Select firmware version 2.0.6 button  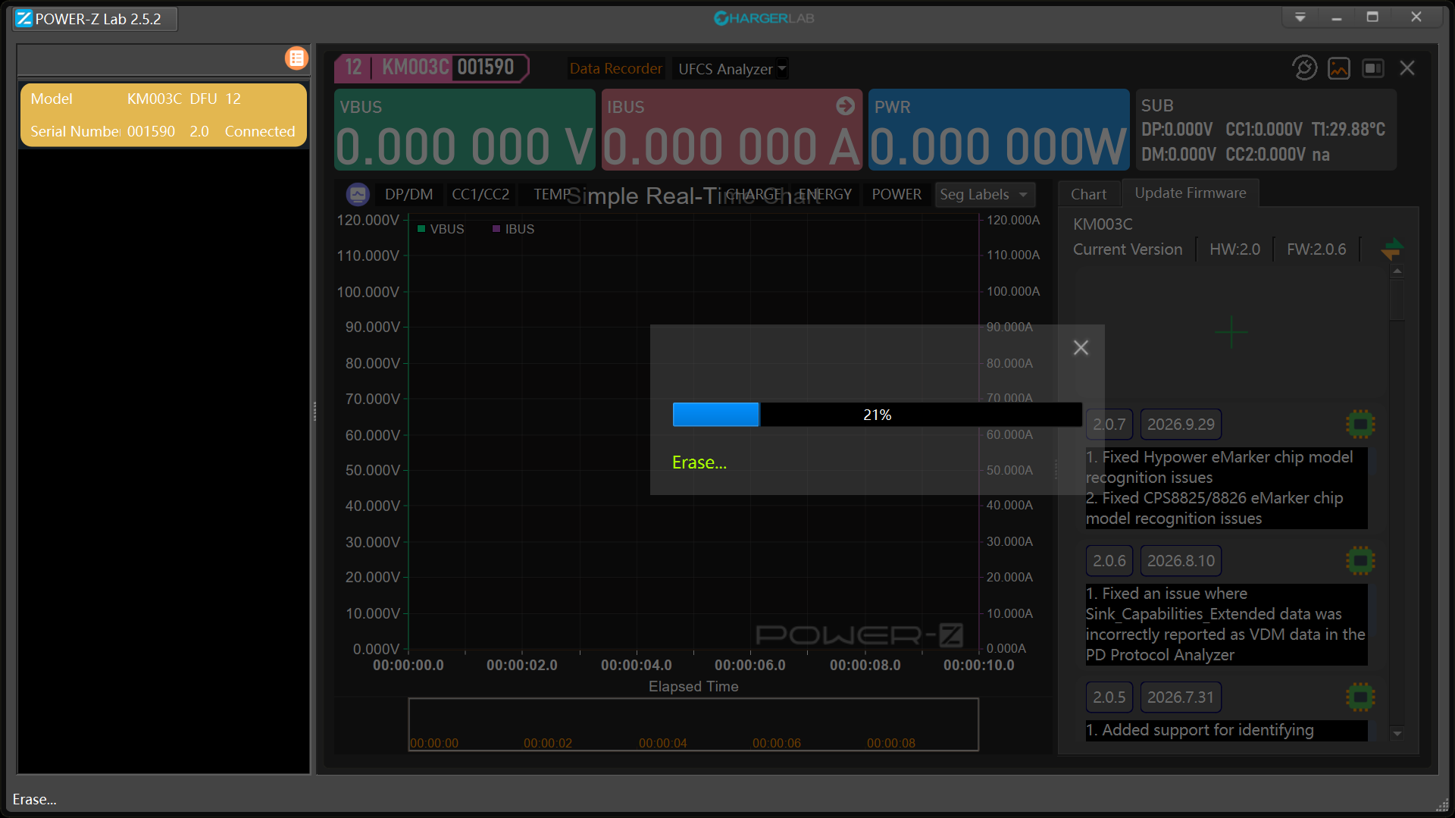point(1109,561)
